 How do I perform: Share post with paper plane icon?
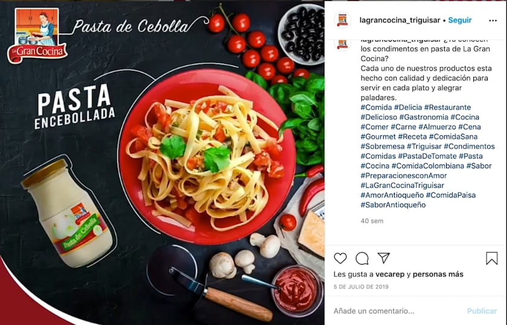point(383,258)
